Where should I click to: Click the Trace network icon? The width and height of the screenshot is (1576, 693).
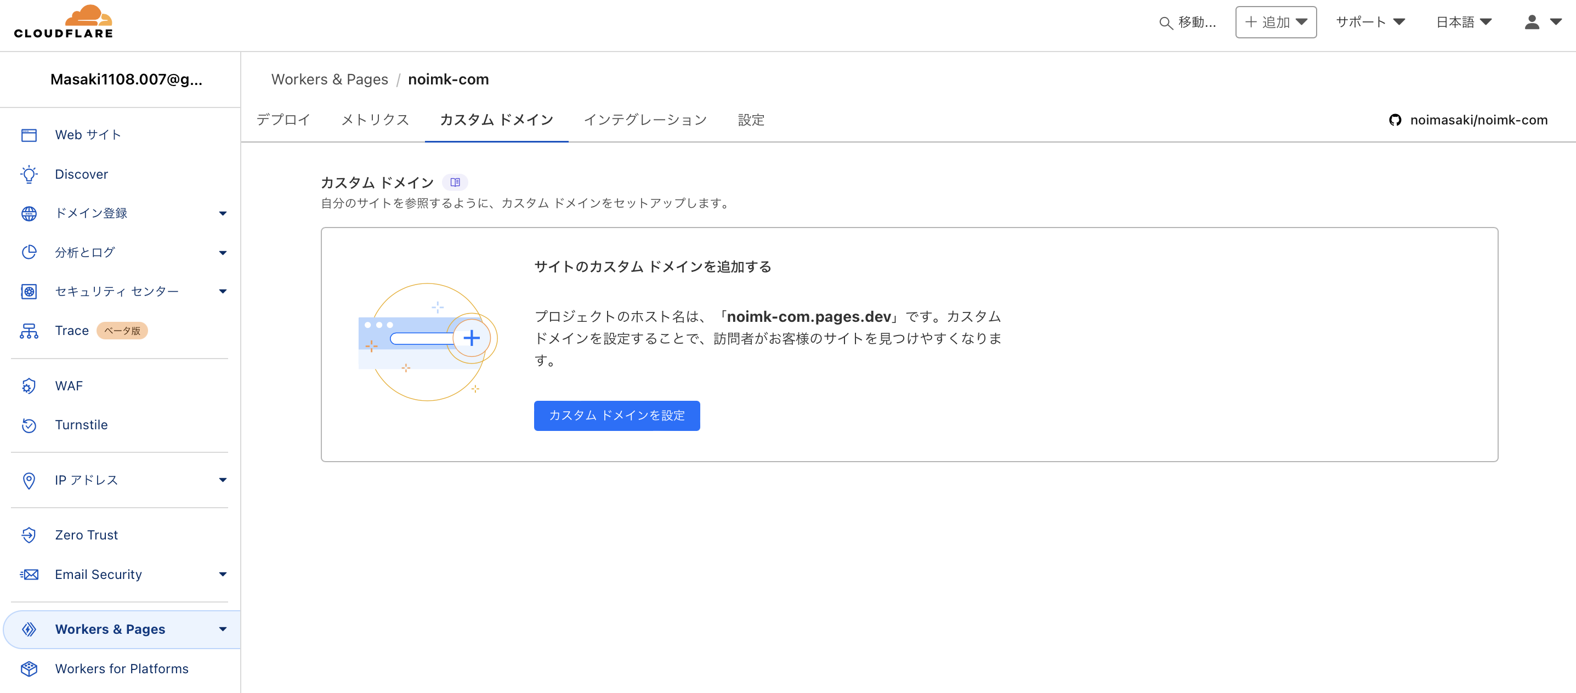(29, 330)
